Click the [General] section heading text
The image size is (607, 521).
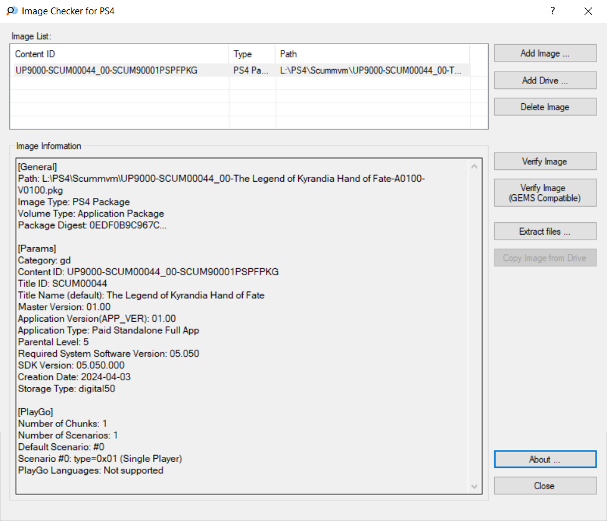pyautogui.click(x=37, y=167)
